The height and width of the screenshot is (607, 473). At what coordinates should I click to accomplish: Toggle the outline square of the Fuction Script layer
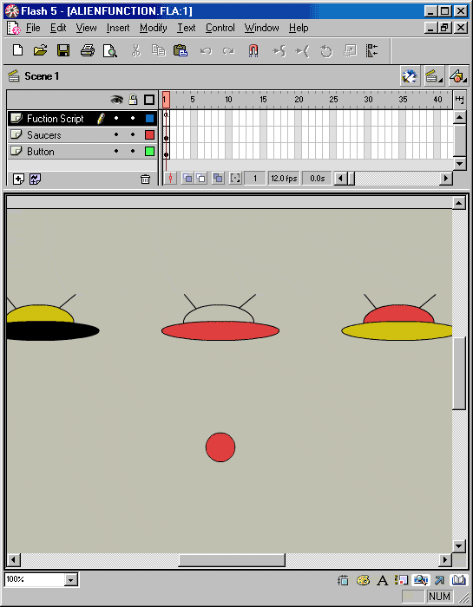(149, 119)
